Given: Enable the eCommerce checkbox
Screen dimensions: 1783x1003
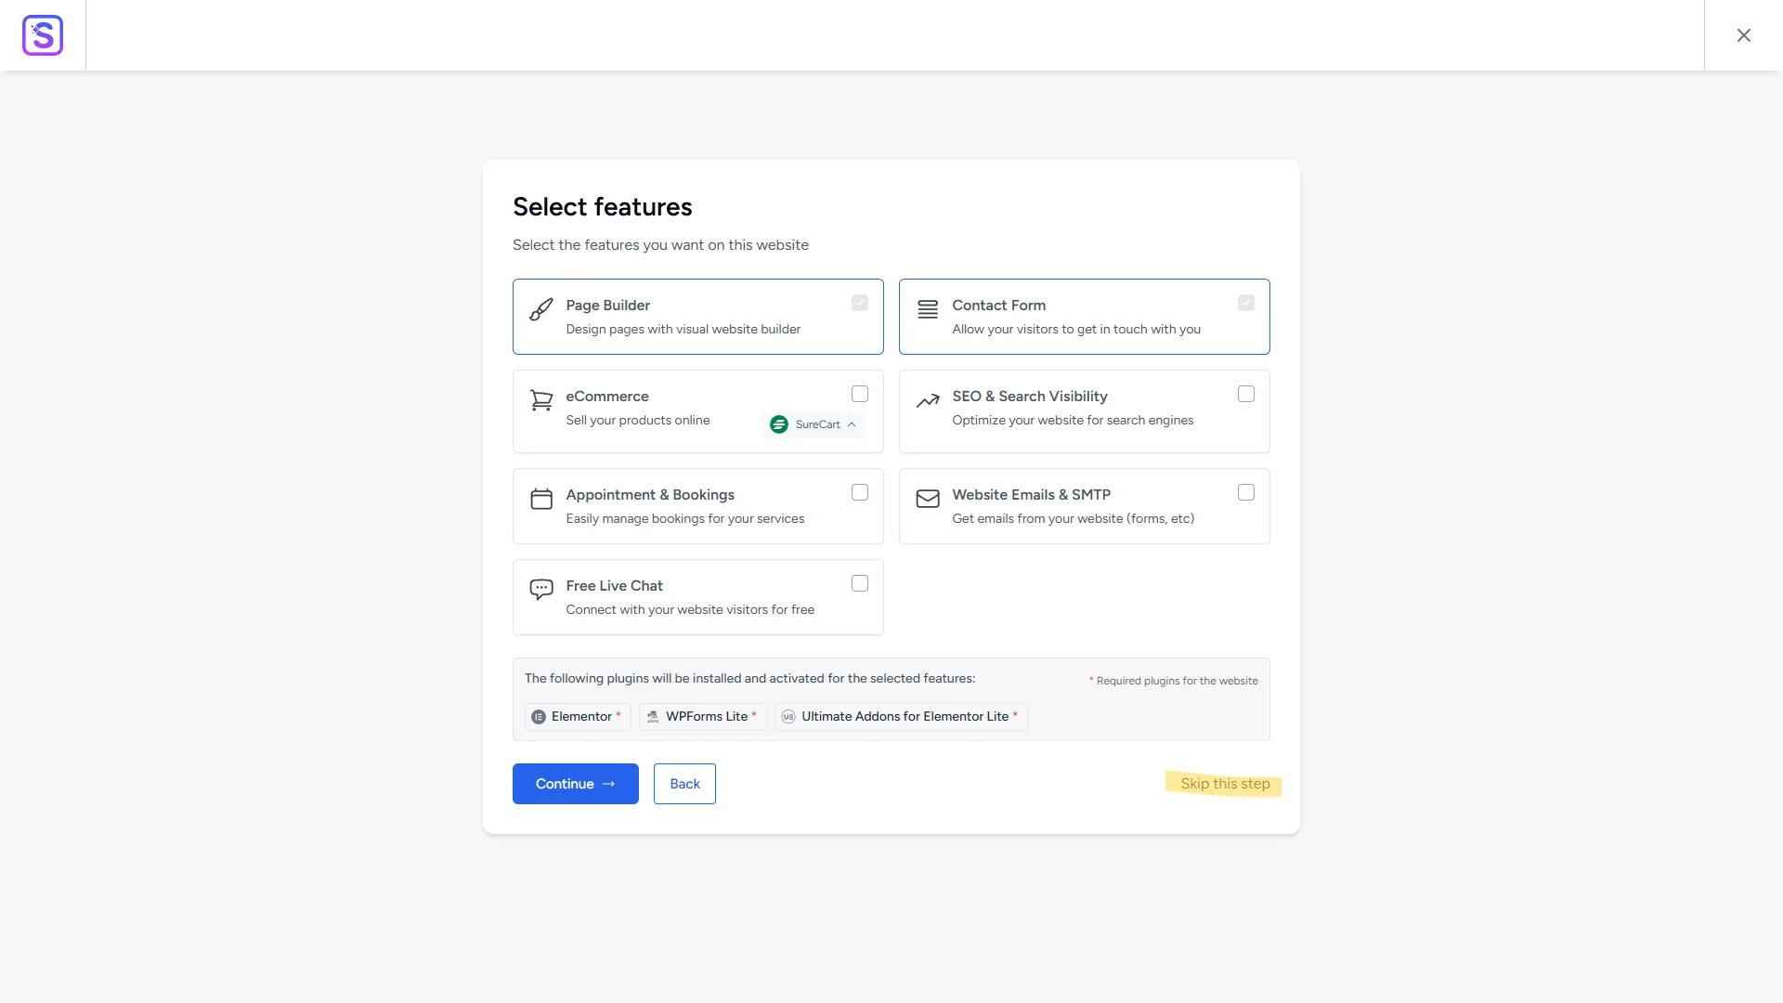Looking at the screenshot, I should [860, 394].
